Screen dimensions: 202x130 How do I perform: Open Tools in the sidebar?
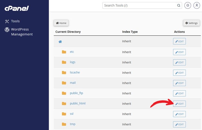pyautogui.click(x=15, y=21)
